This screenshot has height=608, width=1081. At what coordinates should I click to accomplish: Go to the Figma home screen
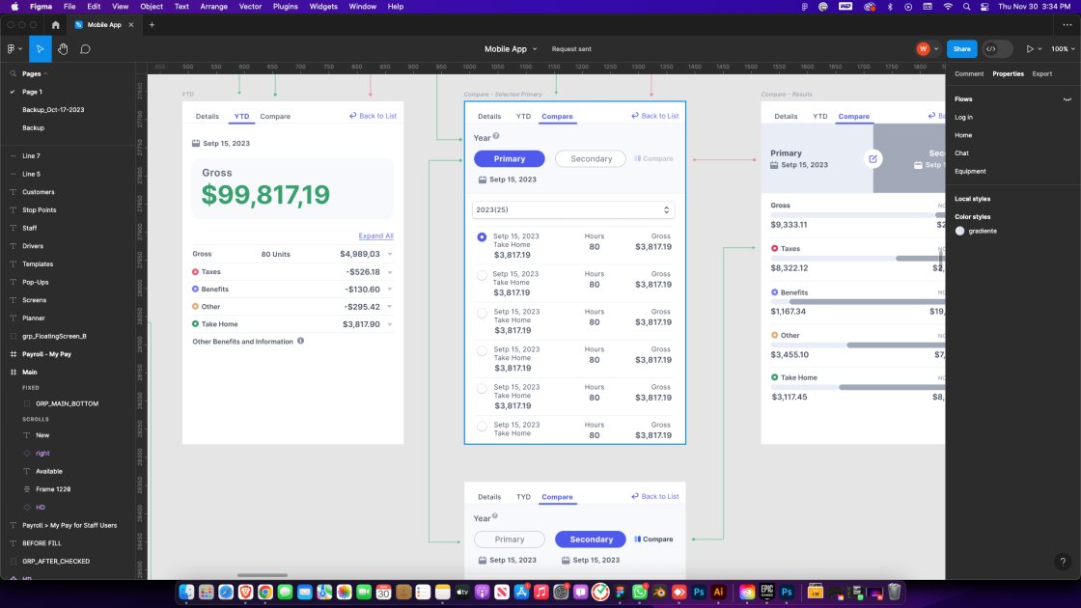(55, 24)
